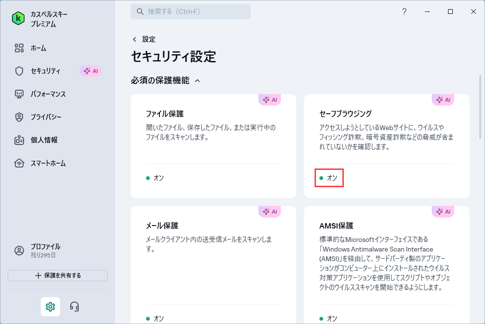Minimize the Kaspersky window
The image size is (485, 324).
tap(427, 12)
